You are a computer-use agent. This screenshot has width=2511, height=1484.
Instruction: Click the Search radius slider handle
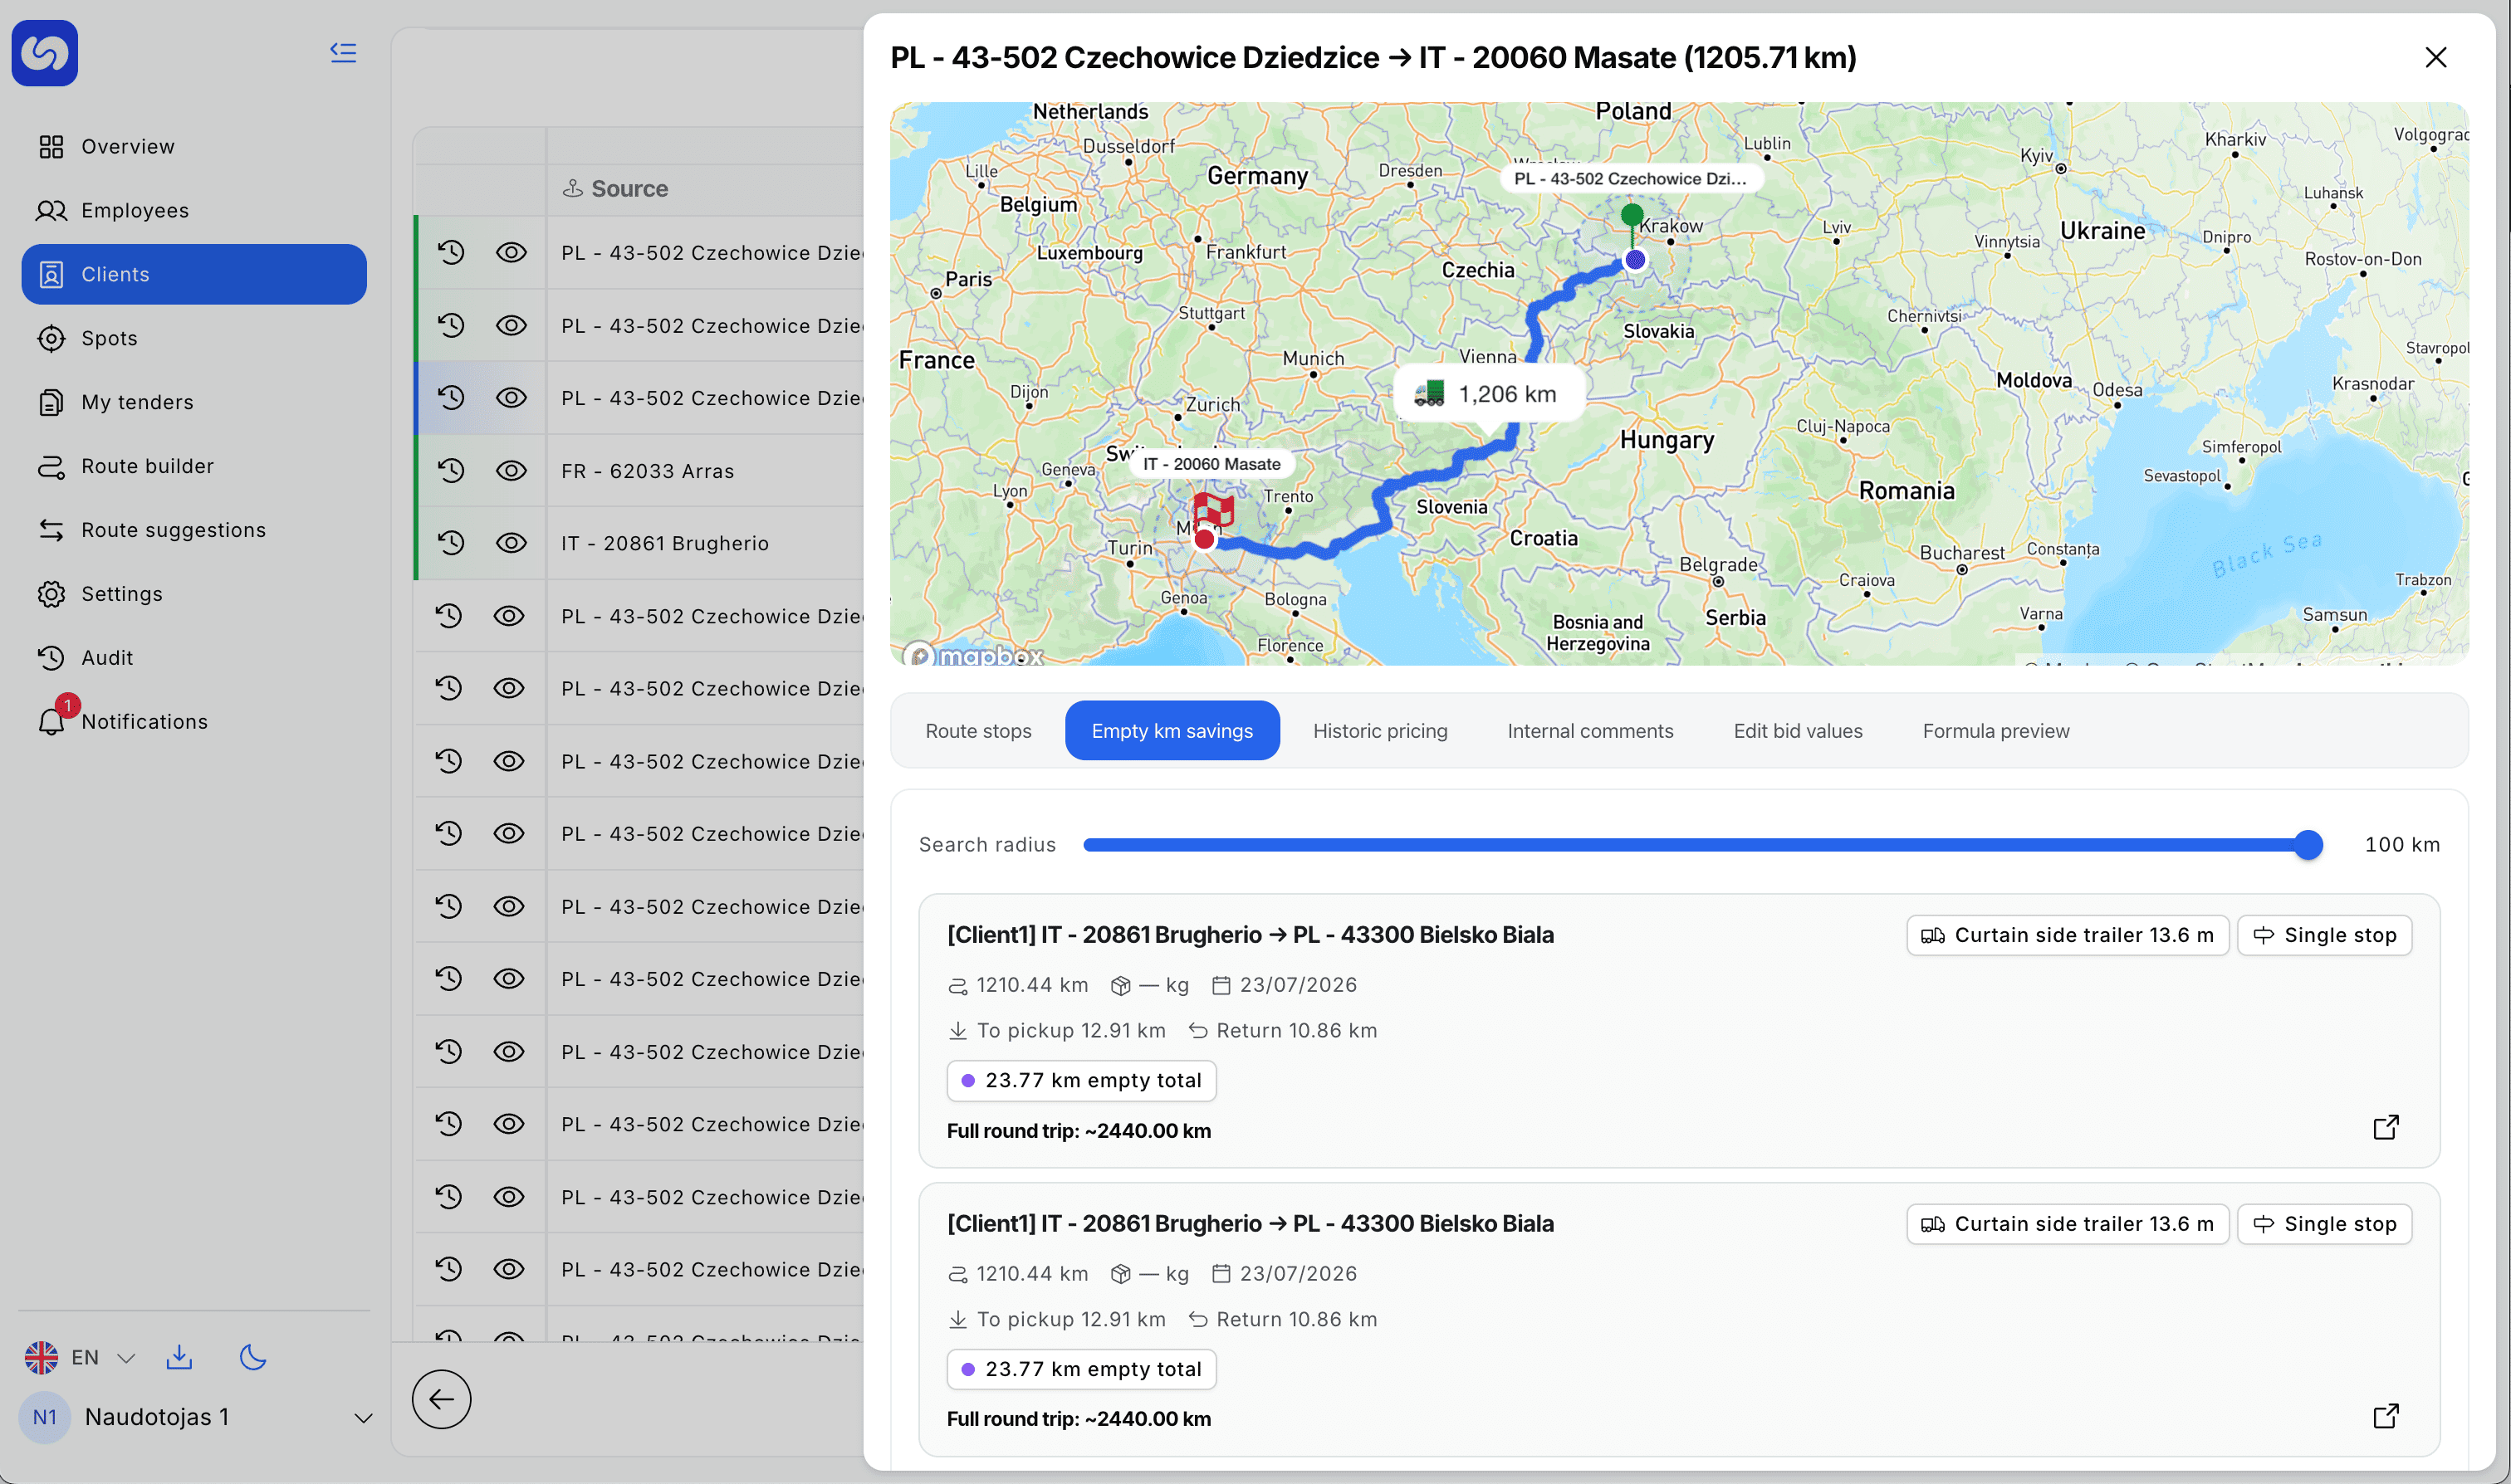pyautogui.click(x=2308, y=845)
